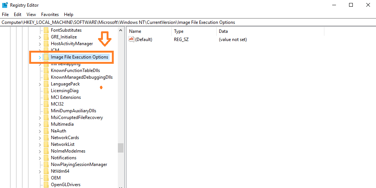Open the Favorites menu
This screenshot has width=376, height=188.
click(x=50, y=15)
